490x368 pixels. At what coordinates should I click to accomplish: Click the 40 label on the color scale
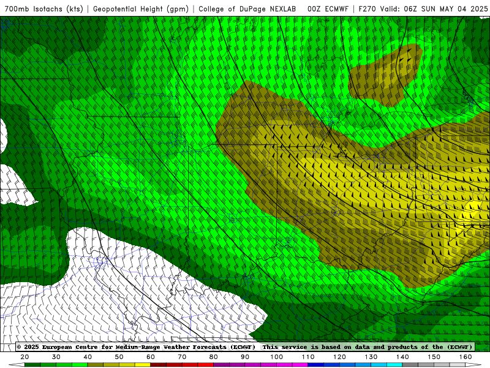(88, 357)
